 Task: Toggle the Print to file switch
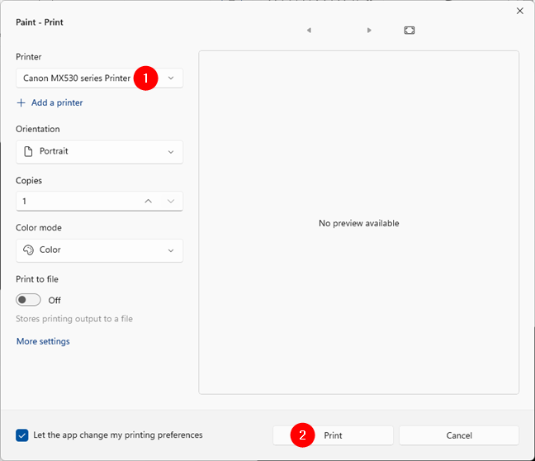28,300
